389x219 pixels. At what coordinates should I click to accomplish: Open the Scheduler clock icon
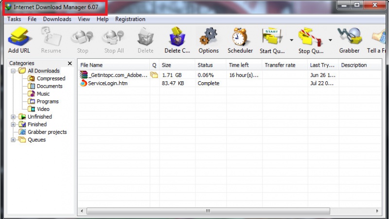tap(240, 37)
